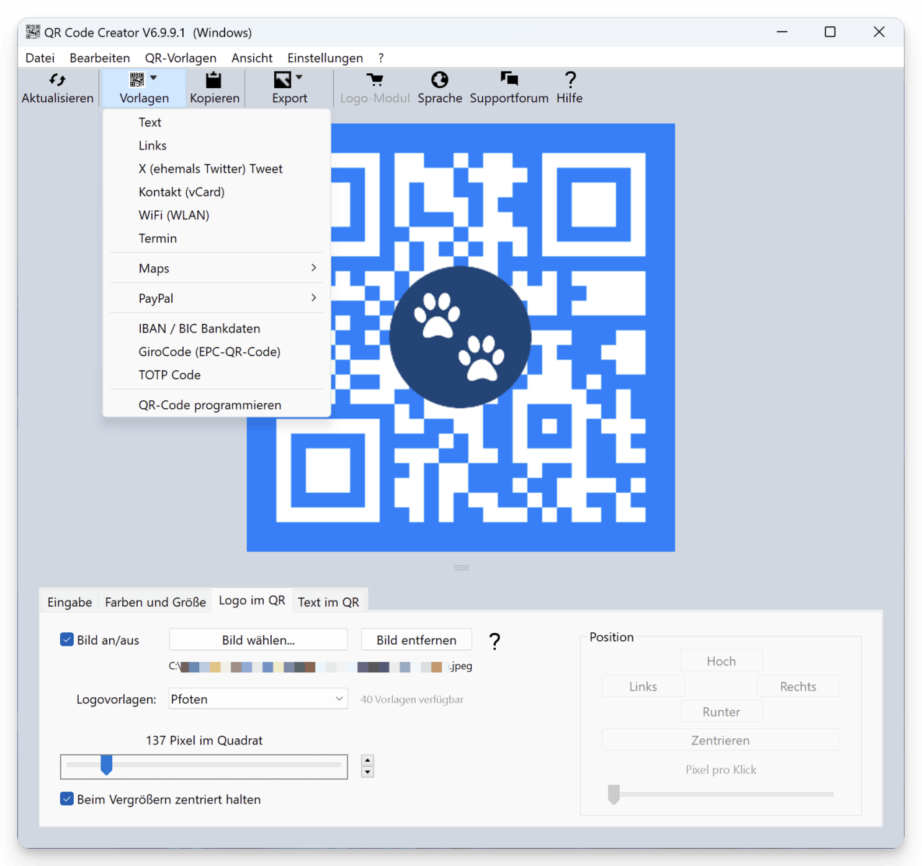Select TOTP Code entry

coord(217,375)
